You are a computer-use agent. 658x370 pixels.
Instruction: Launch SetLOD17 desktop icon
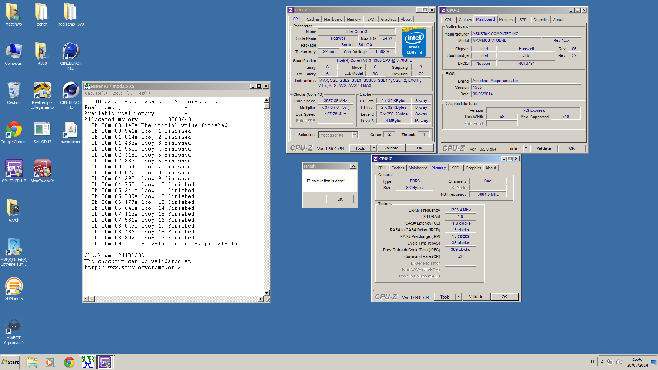[42, 132]
